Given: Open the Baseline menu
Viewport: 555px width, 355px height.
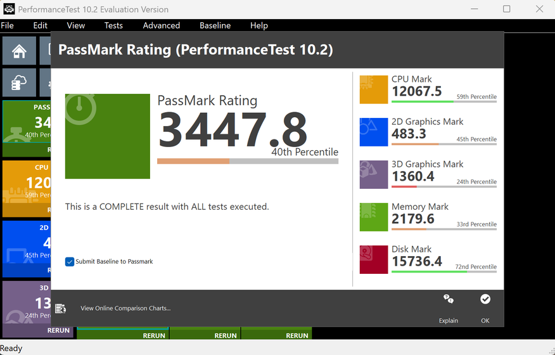Looking at the screenshot, I should click(x=215, y=25).
